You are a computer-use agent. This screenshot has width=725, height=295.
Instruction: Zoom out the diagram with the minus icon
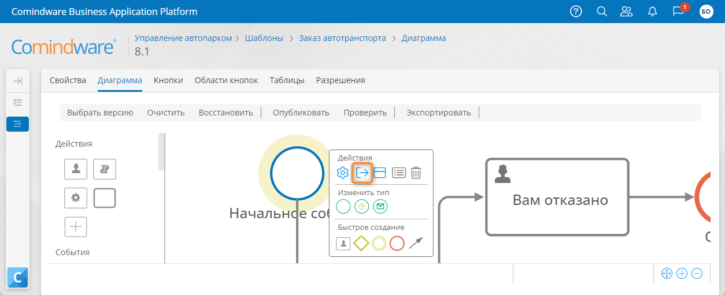coord(697,274)
